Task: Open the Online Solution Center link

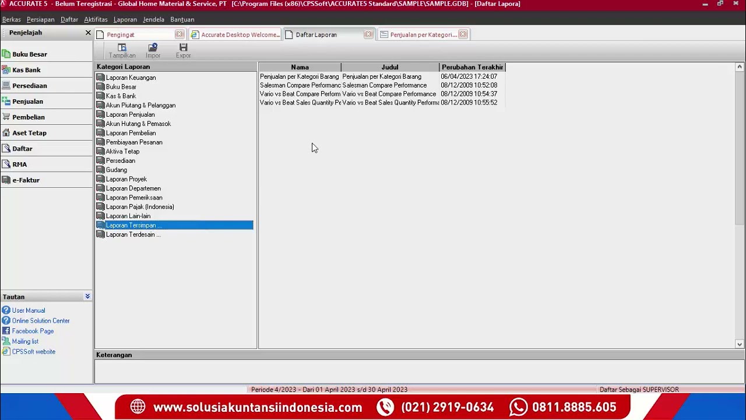Action: [x=41, y=321]
